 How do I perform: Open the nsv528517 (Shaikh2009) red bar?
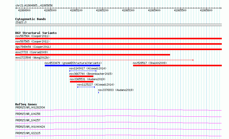177,66
